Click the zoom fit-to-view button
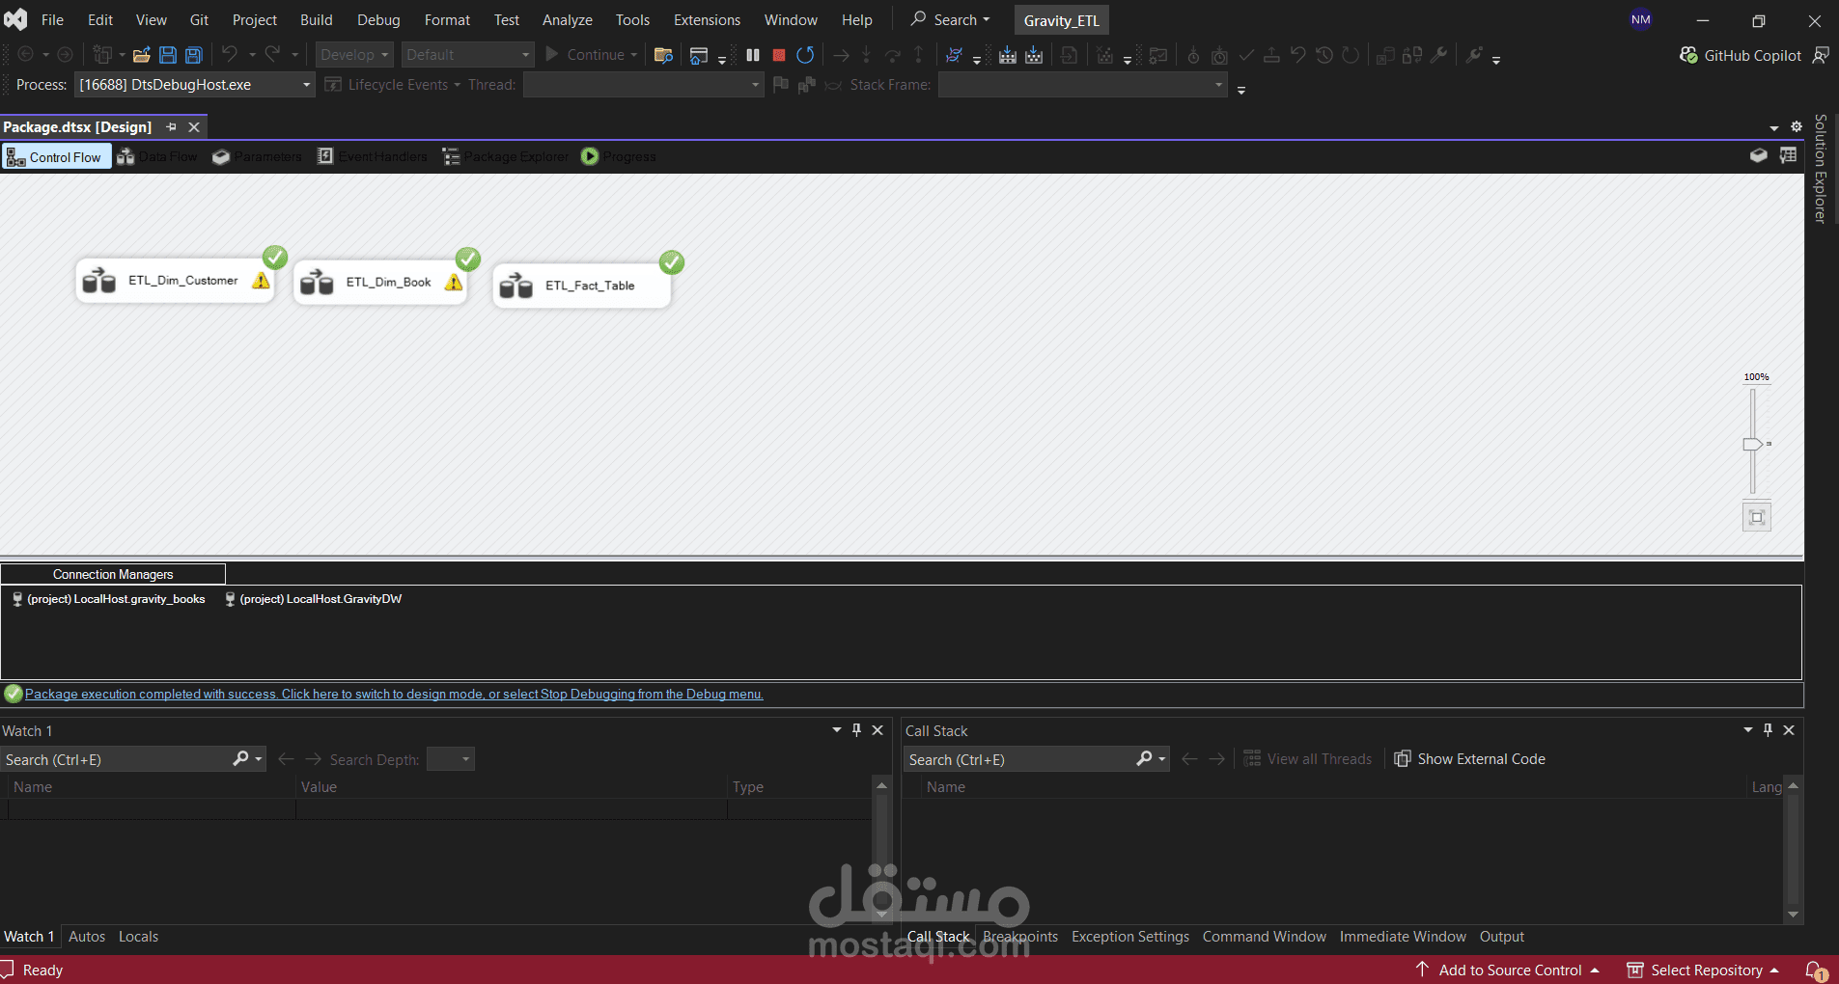 click(x=1757, y=517)
